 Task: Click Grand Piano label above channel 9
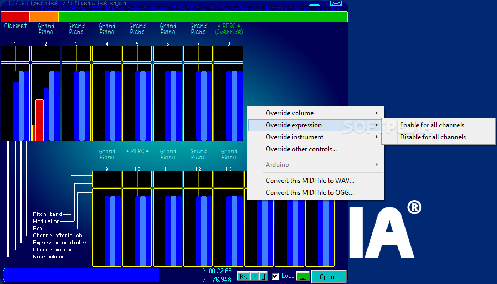tap(107, 154)
